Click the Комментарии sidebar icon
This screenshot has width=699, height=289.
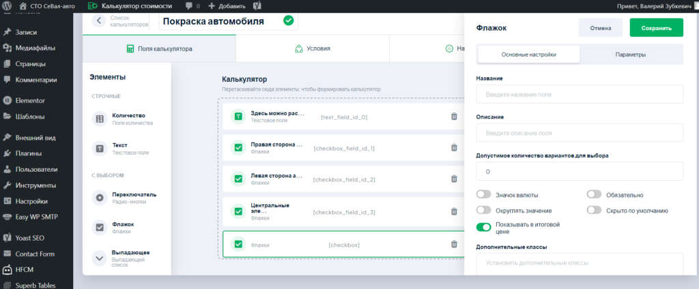7,80
